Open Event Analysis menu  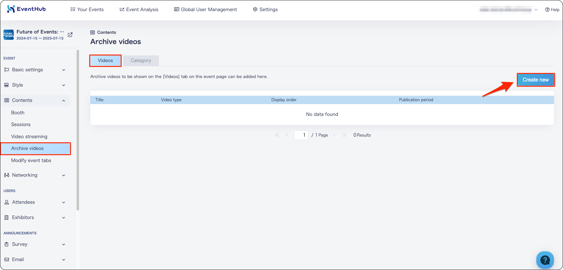[139, 9]
